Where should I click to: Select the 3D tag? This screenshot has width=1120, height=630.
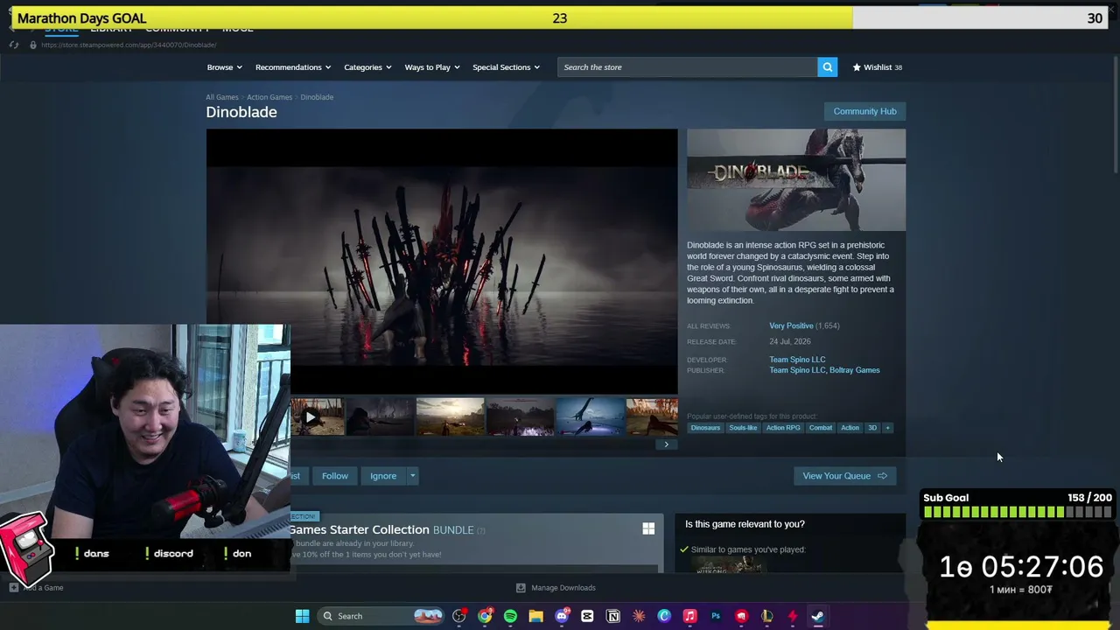click(872, 428)
